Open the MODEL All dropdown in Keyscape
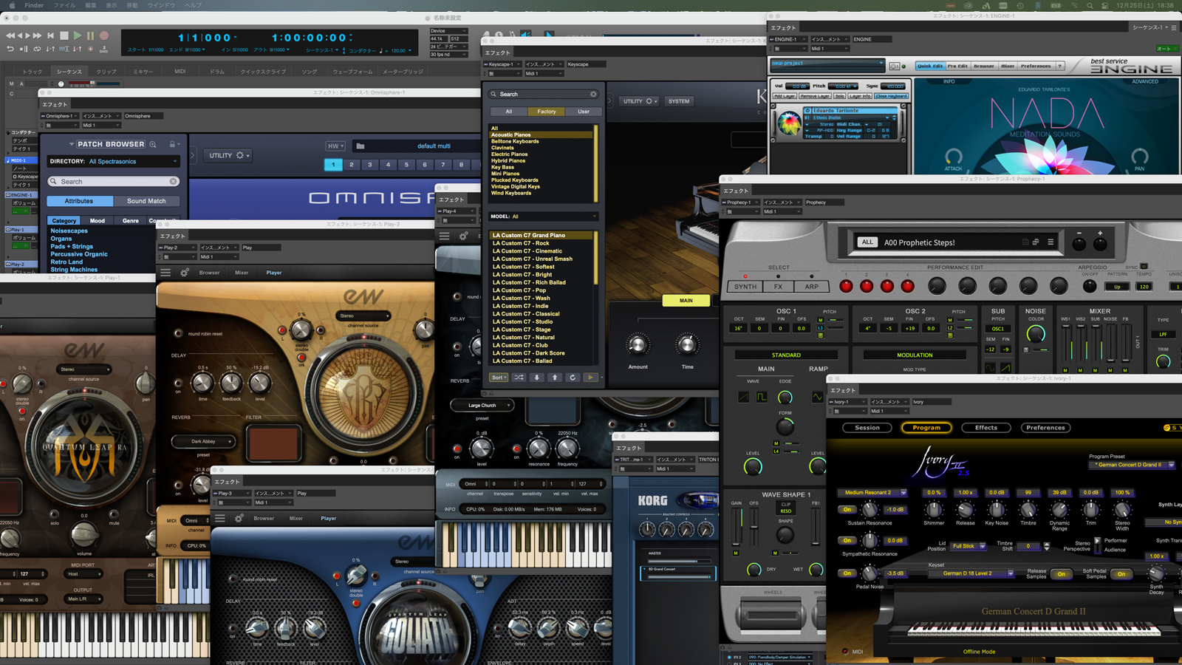The height and width of the screenshot is (665, 1182). (x=543, y=216)
